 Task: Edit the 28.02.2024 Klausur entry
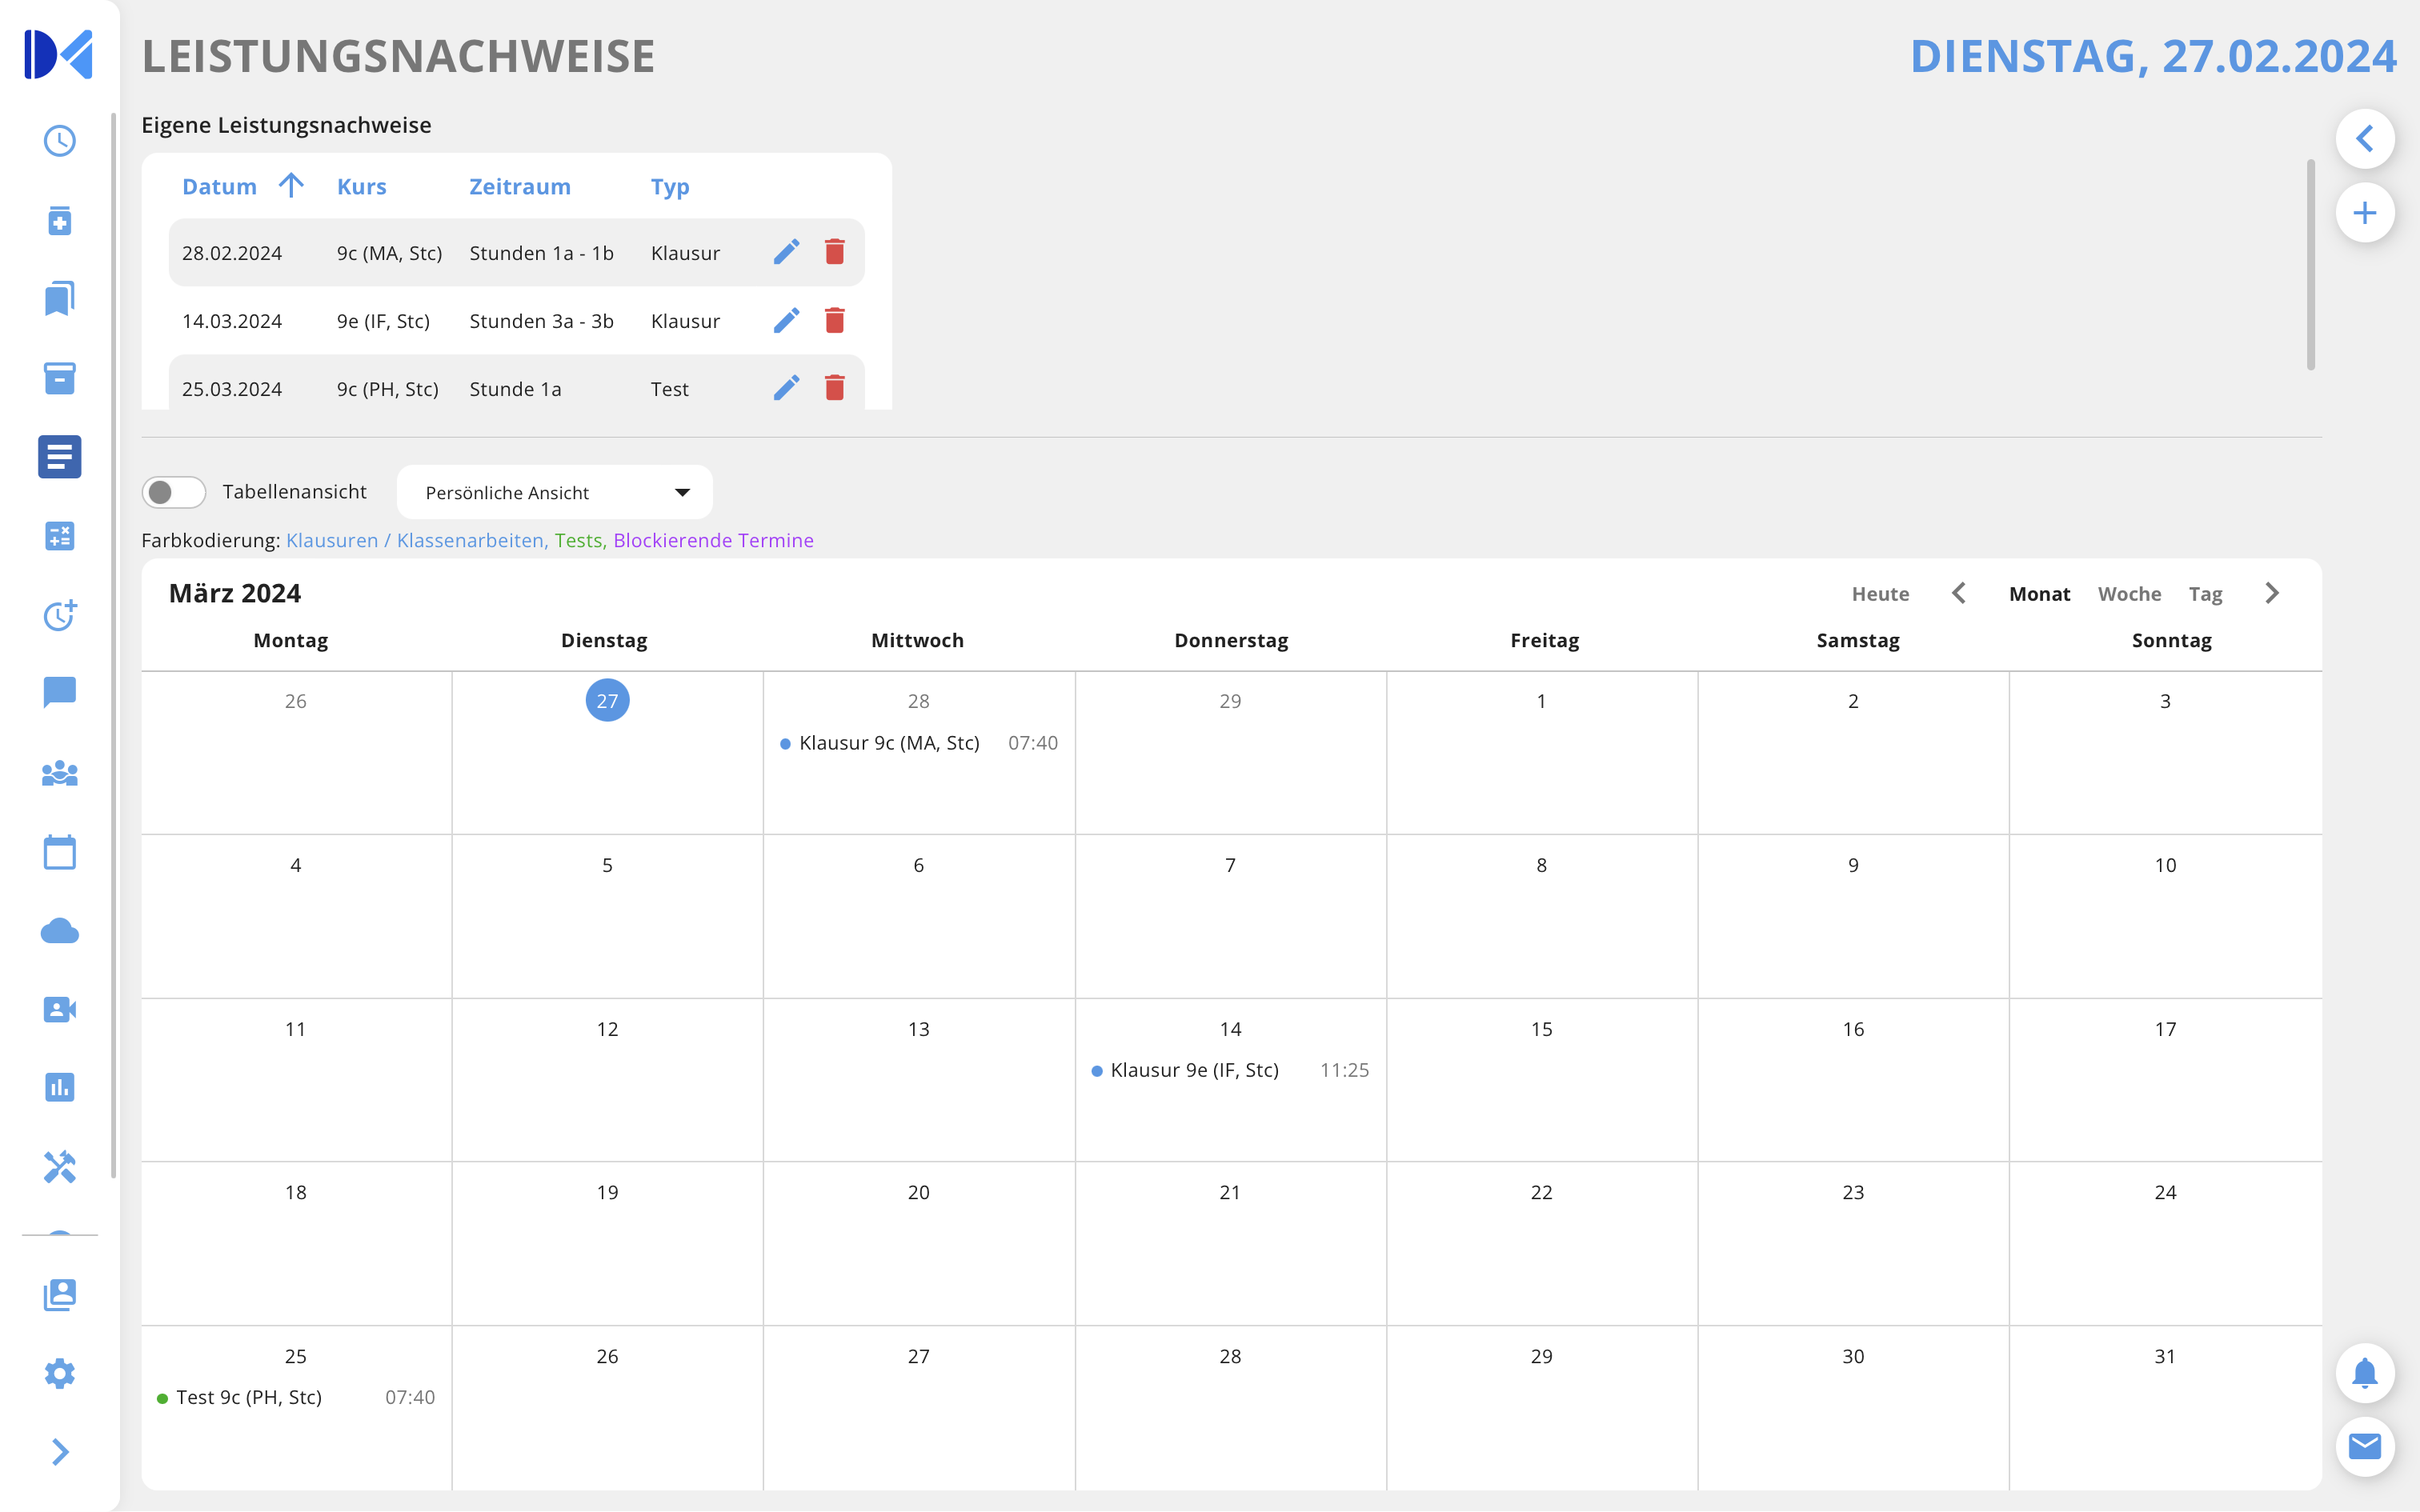coord(786,252)
